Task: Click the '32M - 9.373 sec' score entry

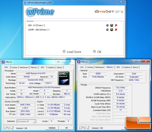Action: 36,25
